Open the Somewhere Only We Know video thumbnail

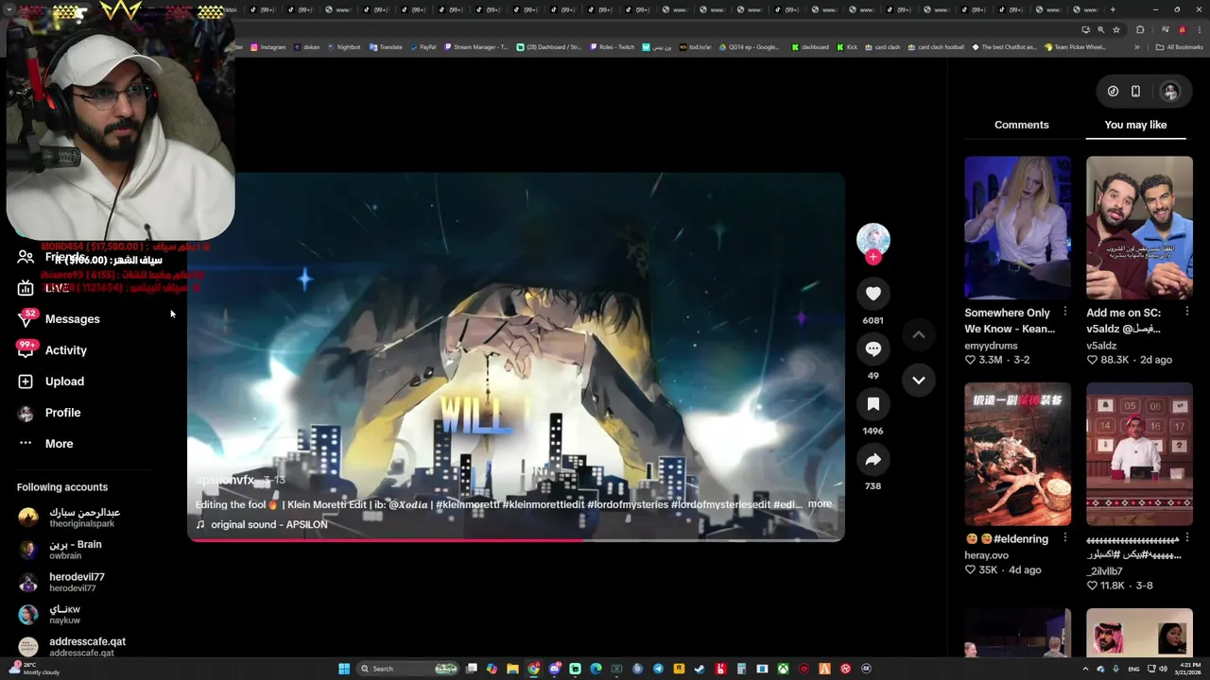[x=1017, y=228]
